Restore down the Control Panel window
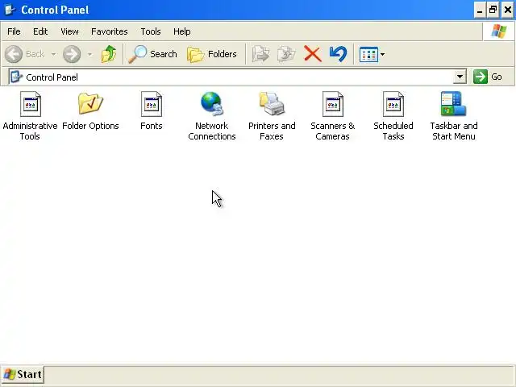 click(493, 10)
